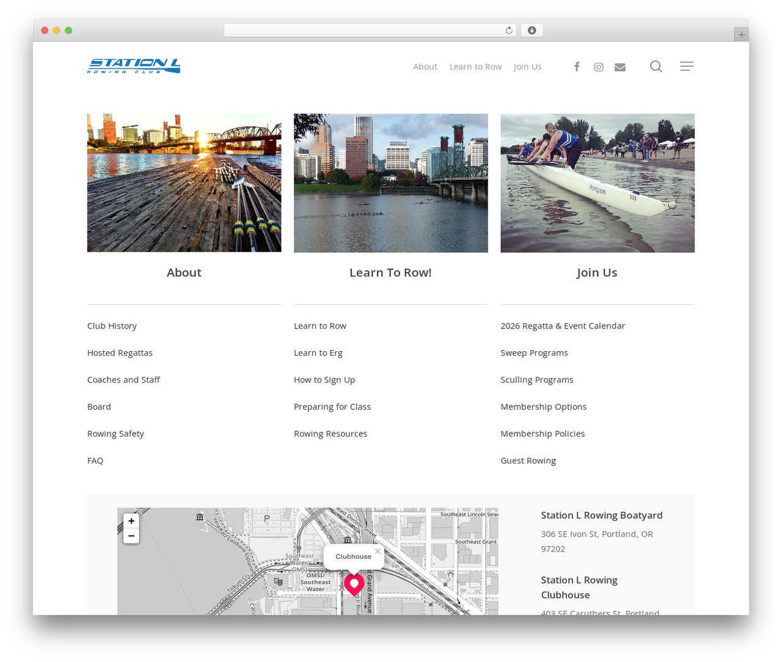Open the Station L Facebook page icon
782x662 pixels.
pos(577,67)
